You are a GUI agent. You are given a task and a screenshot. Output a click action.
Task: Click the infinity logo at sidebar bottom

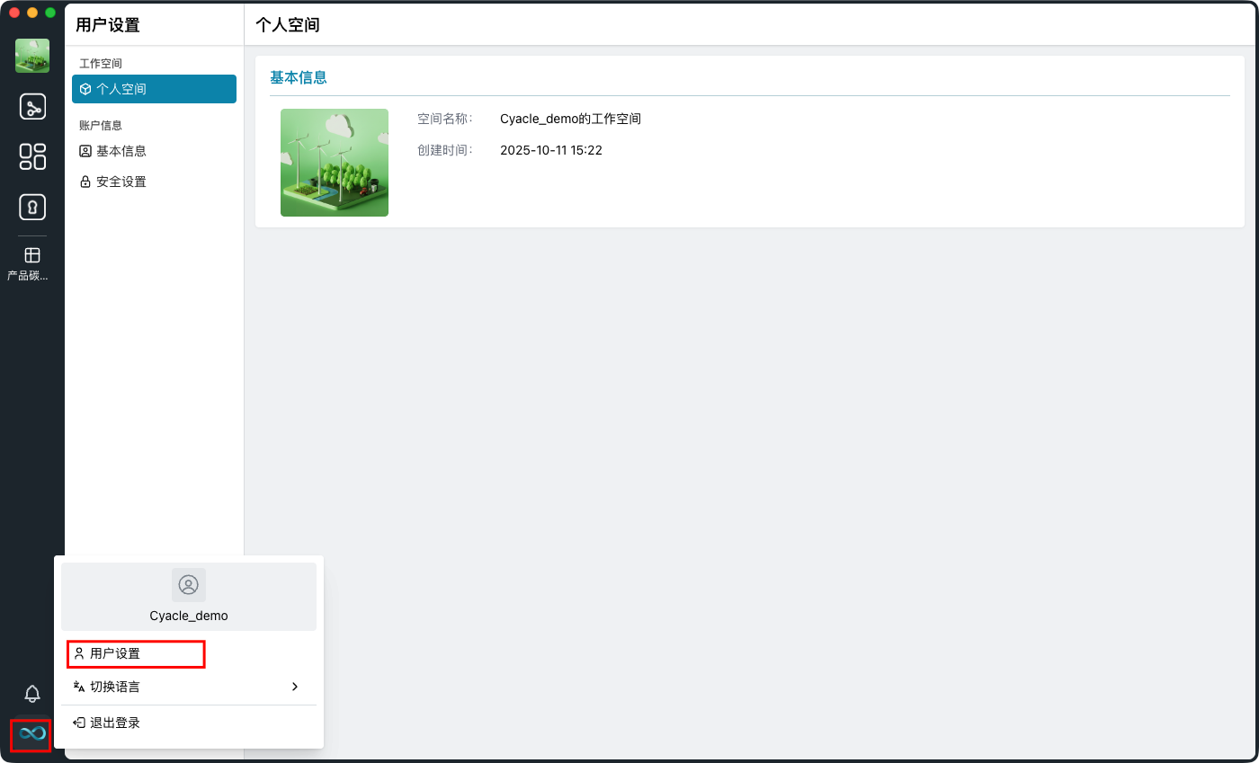click(30, 735)
